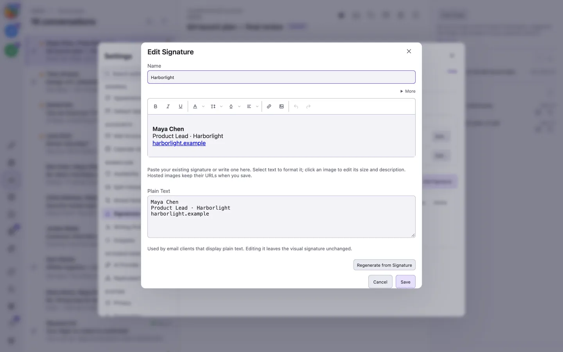Expand the More options disclosure

408,91
